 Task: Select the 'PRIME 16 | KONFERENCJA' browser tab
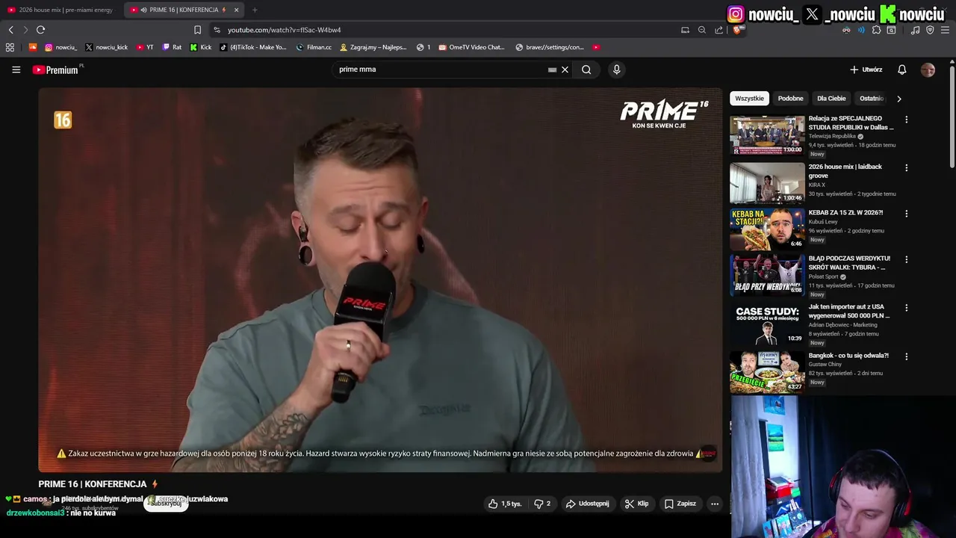click(183, 10)
